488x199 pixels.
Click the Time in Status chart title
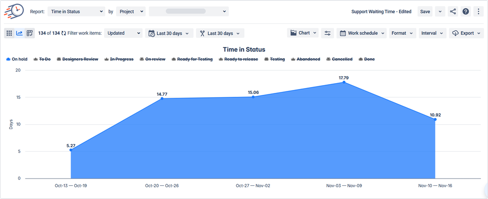[x=244, y=49]
